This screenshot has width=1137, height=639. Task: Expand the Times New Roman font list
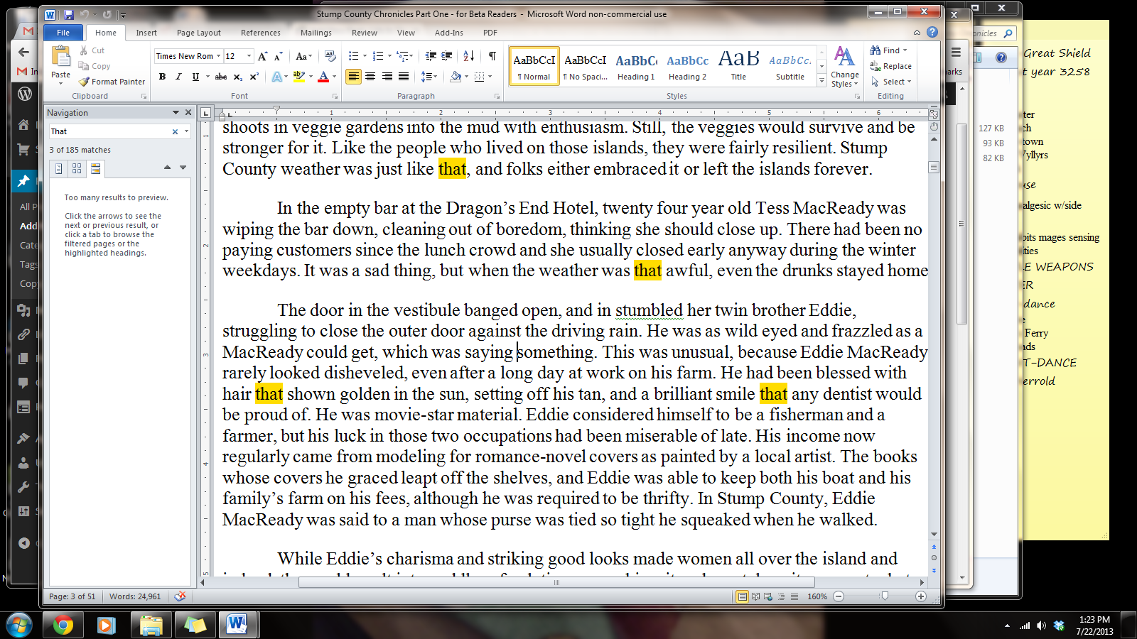point(218,56)
